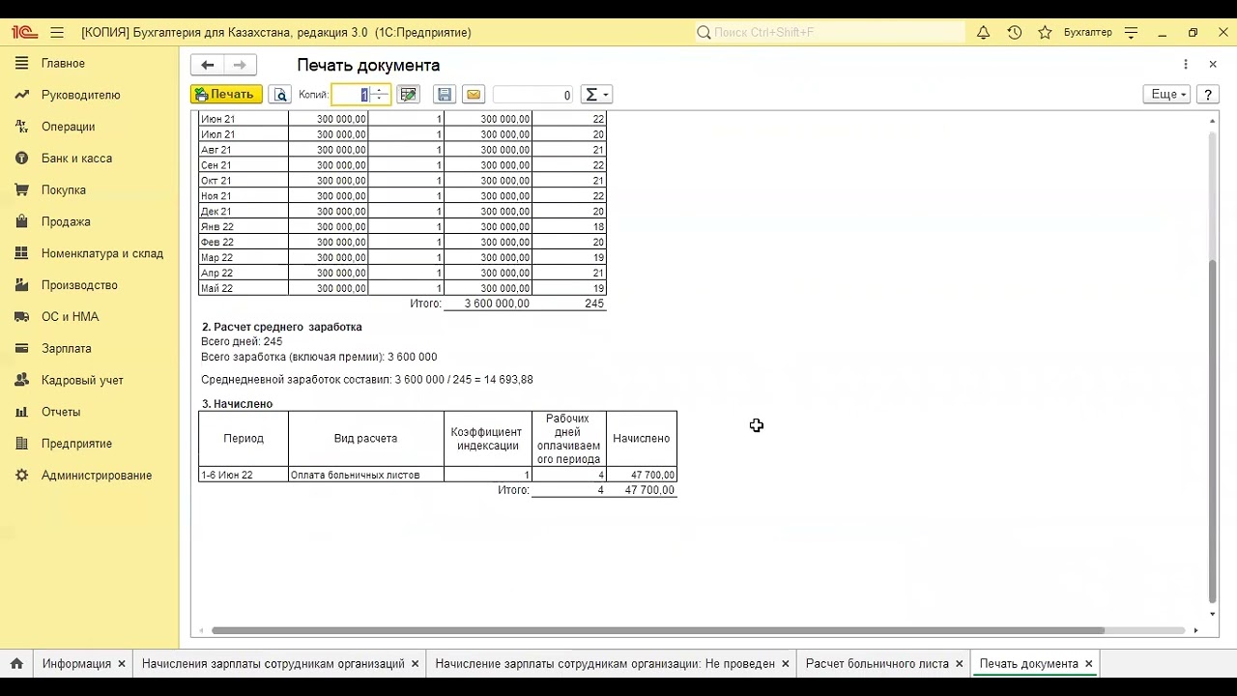Click the sum value field showing 0
The width and height of the screenshot is (1237, 696).
point(533,95)
